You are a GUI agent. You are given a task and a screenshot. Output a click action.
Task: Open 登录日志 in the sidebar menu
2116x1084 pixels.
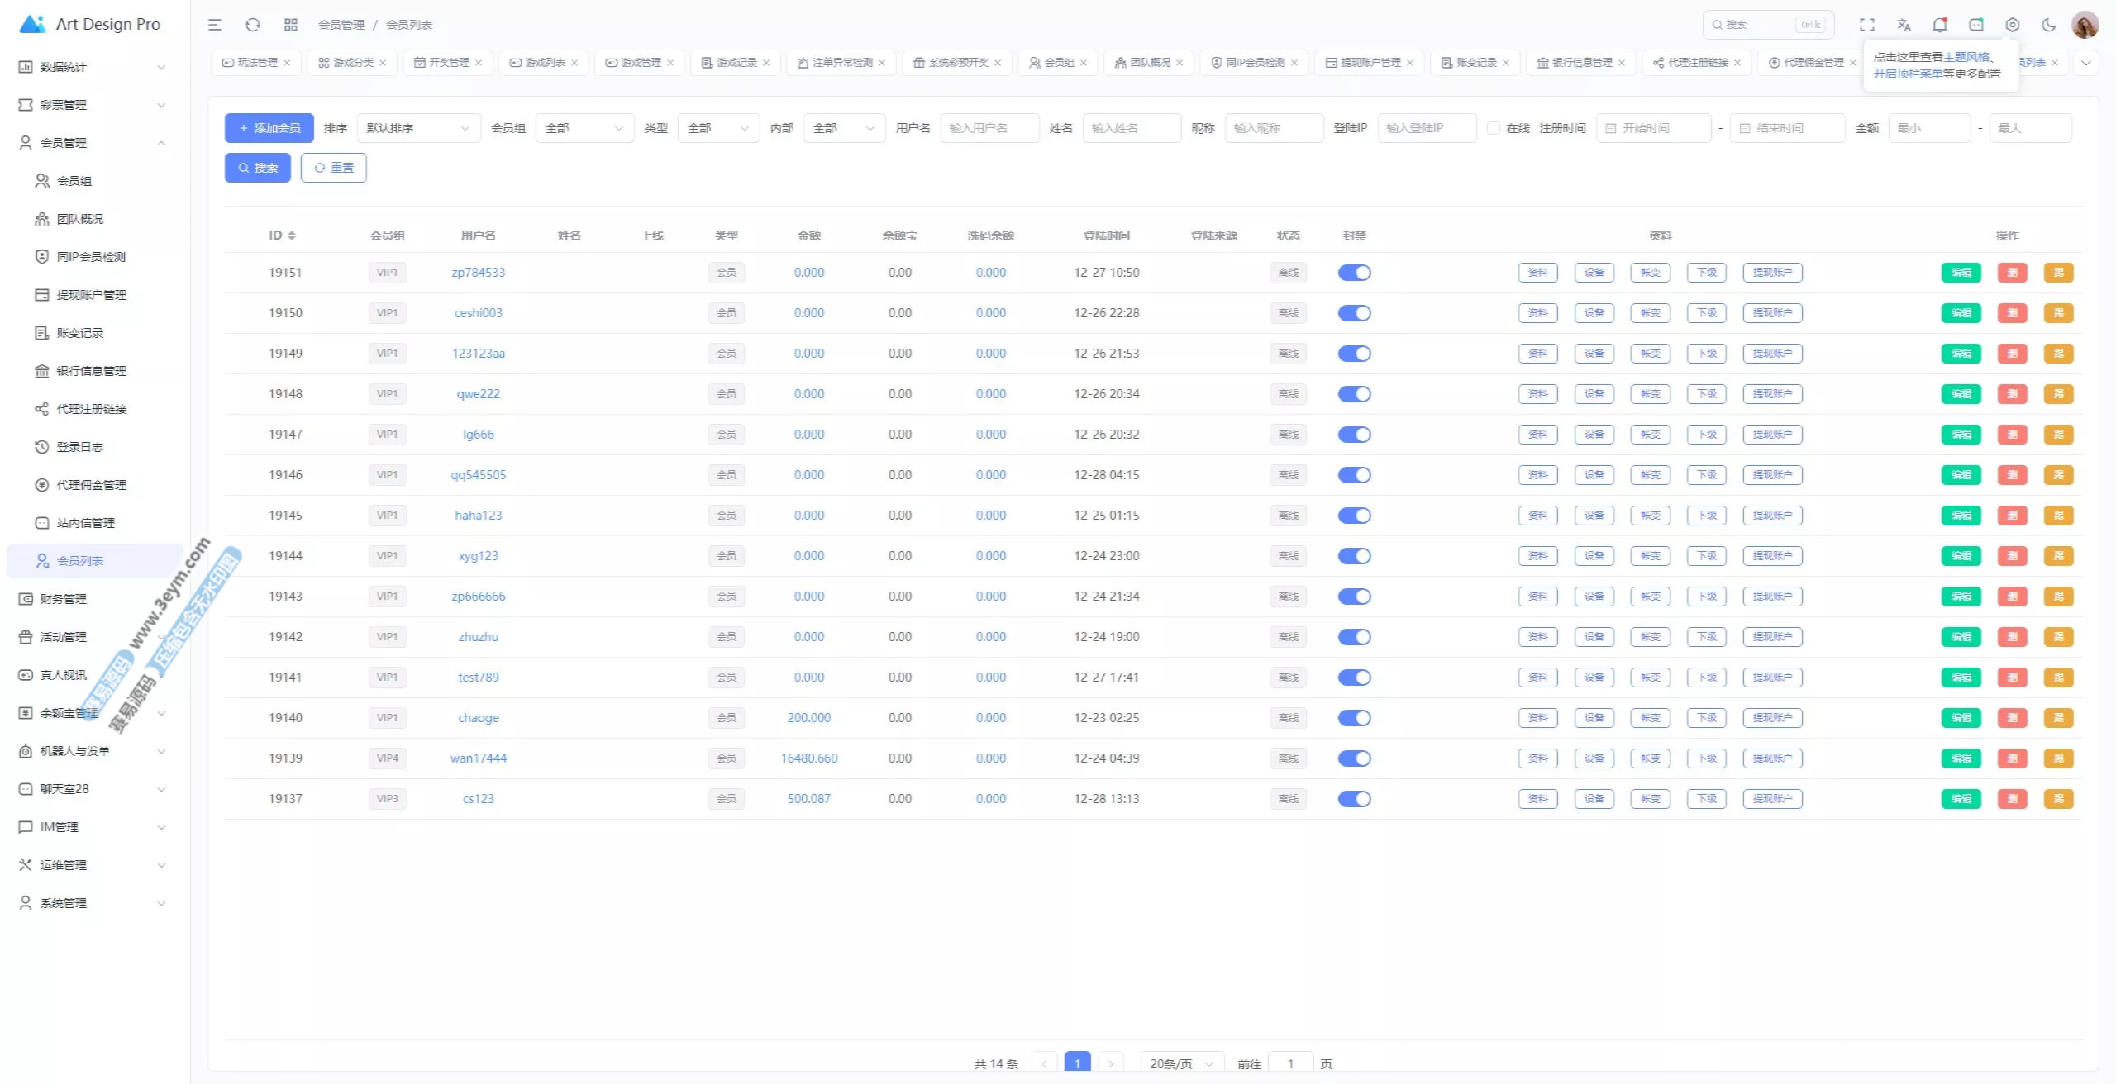[x=80, y=447]
